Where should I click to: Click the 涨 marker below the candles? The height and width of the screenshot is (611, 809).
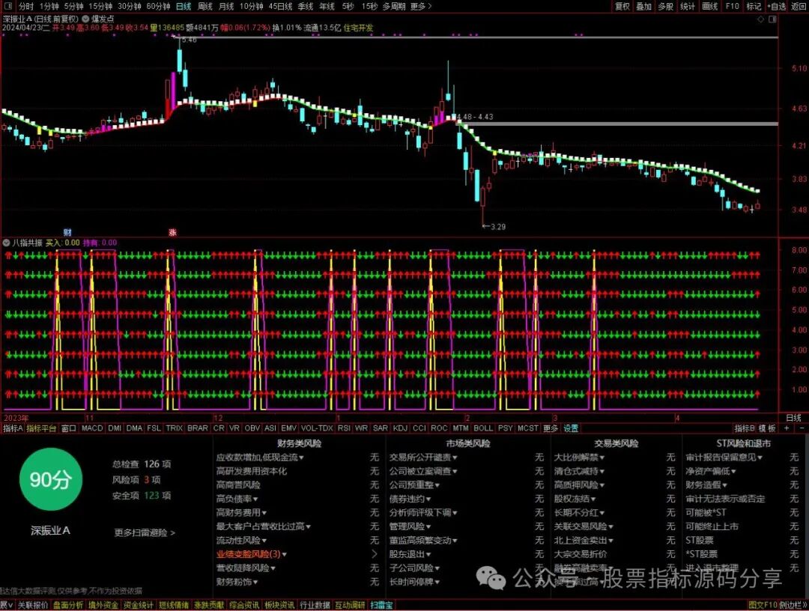(172, 233)
